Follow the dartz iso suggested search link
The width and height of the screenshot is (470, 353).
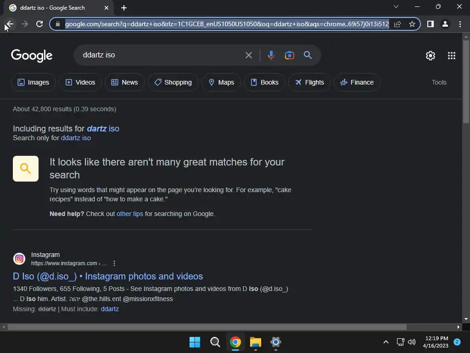(103, 129)
